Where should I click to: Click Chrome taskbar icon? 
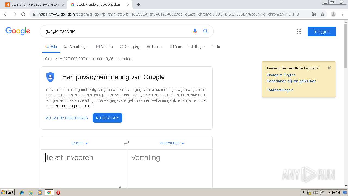(49, 192)
